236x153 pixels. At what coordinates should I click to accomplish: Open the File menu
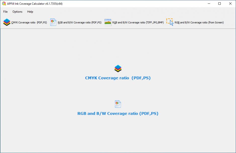6,12
